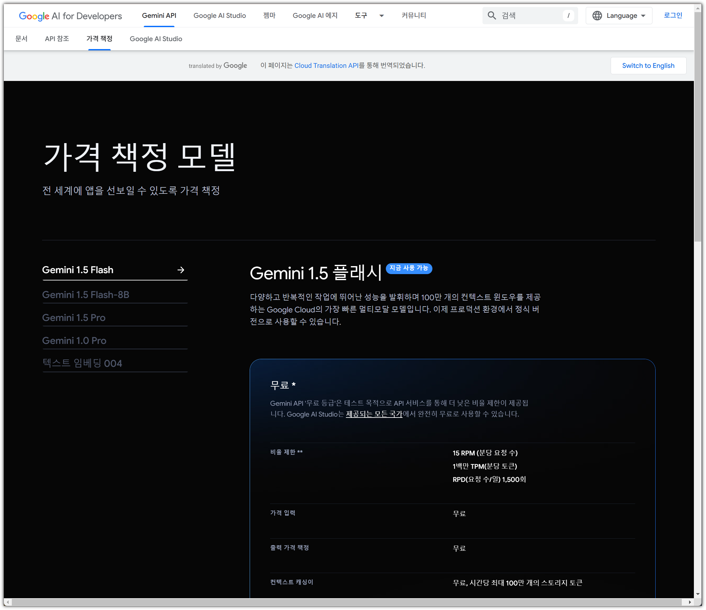Open the 문서 tab
This screenshot has width=706, height=610.
point(21,39)
